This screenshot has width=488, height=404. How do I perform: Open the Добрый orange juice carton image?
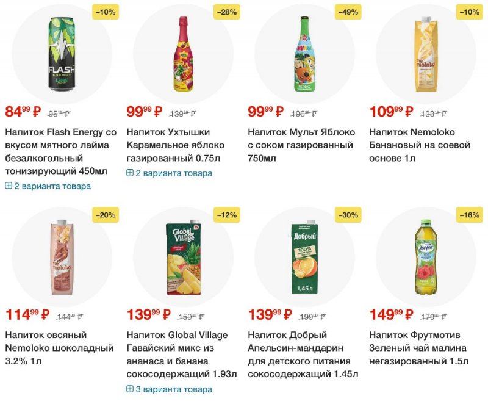pyautogui.click(x=304, y=257)
